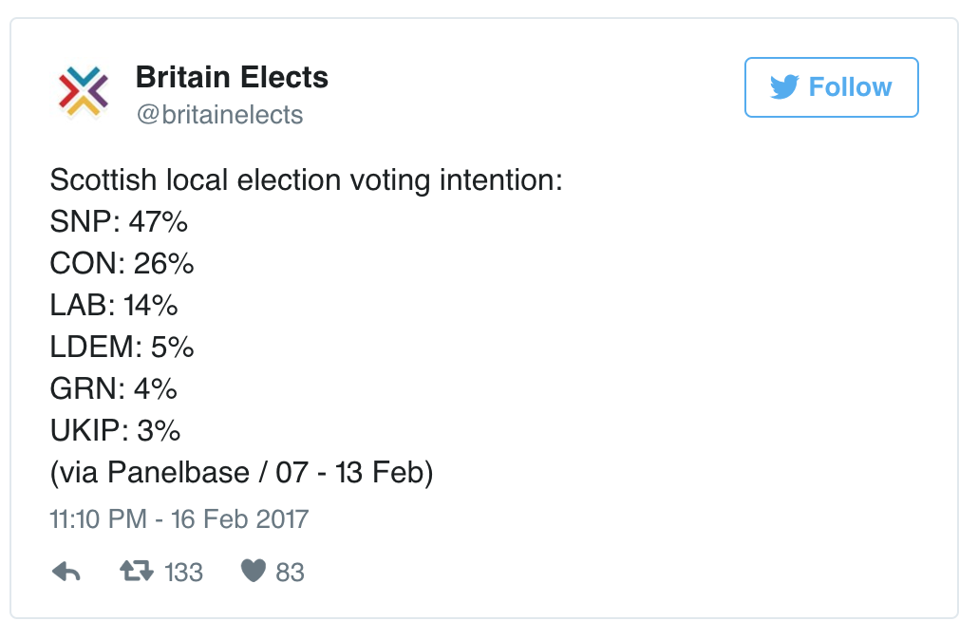Open the @britainelects handle link
978x640 pixels.
coord(219,115)
